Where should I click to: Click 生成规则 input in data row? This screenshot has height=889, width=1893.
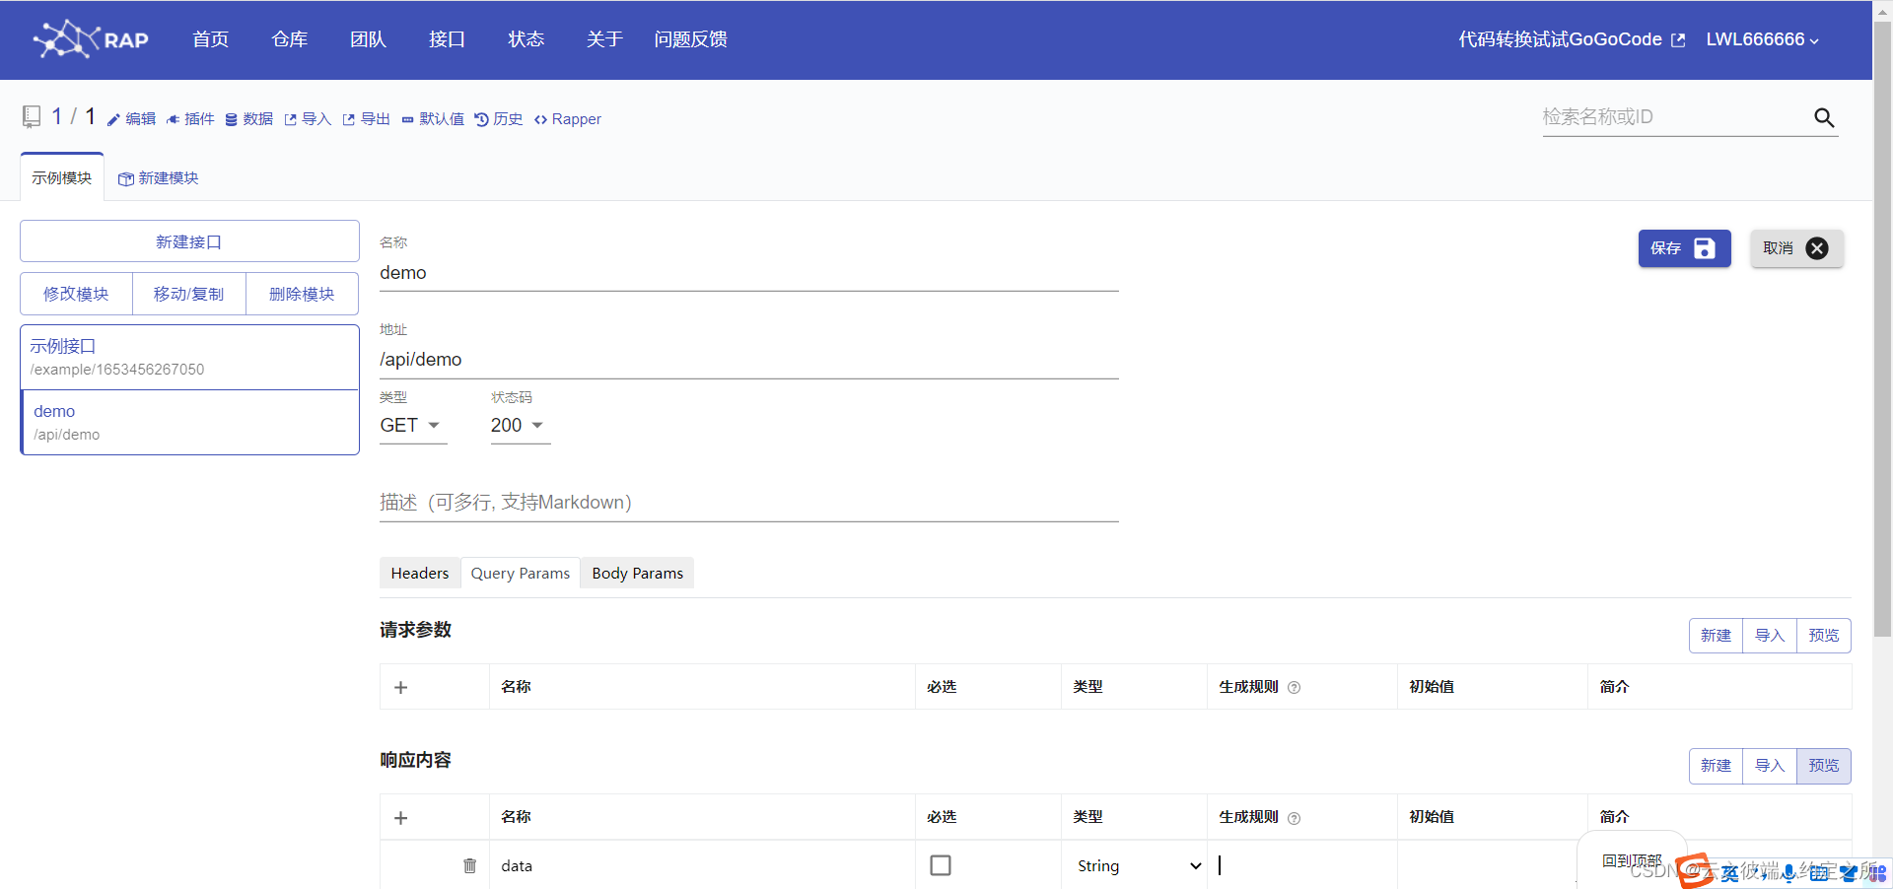[1301, 865]
